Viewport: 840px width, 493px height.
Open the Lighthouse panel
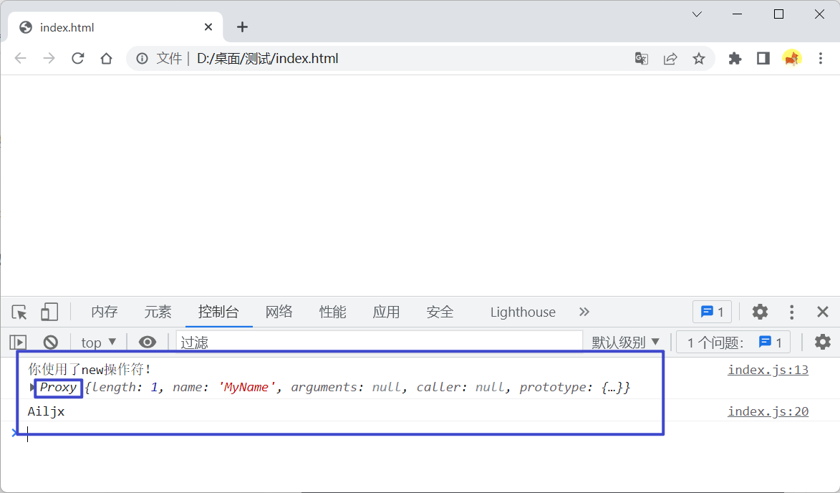(522, 312)
